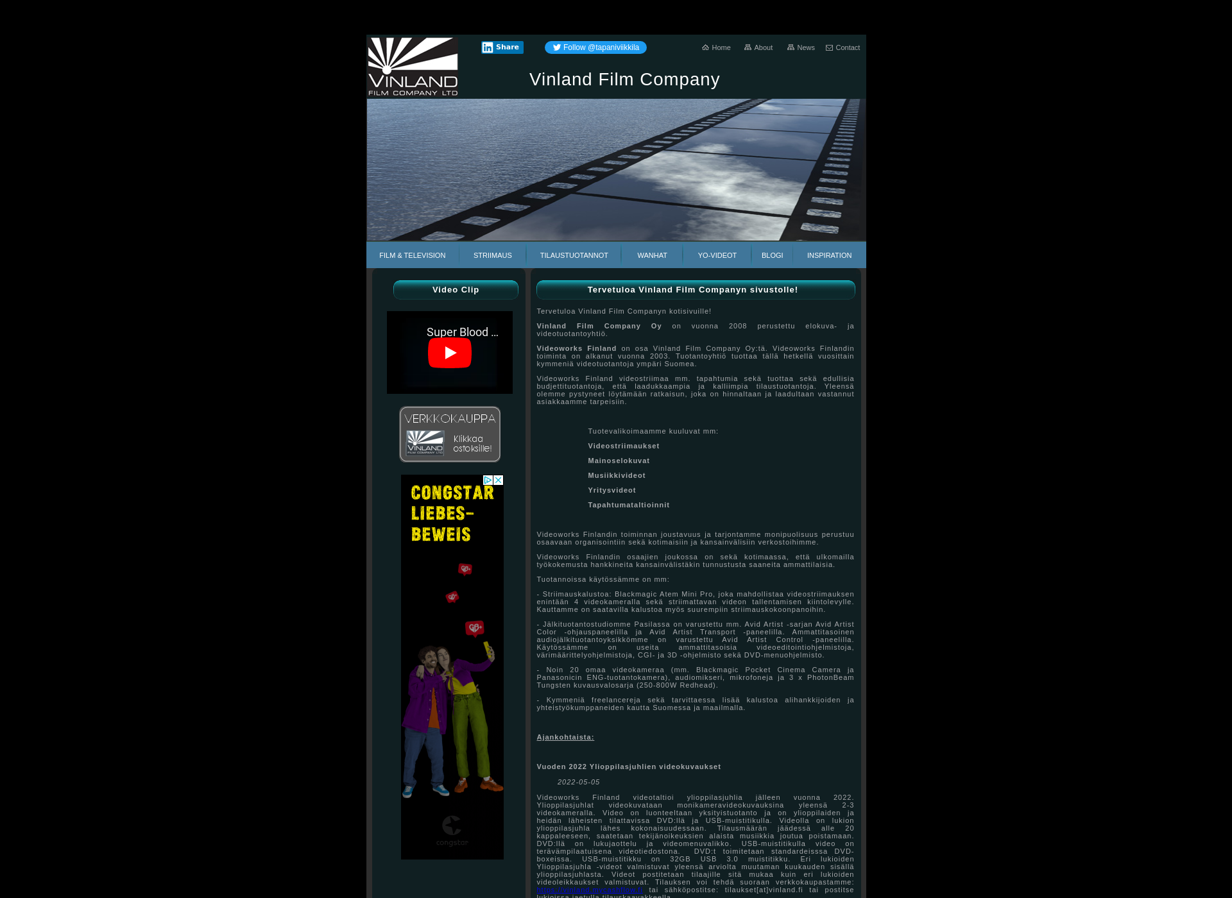The height and width of the screenshot is (898, 1232).
Task: Expand the WANHAT section dropdown
Action: pos(651,255)
